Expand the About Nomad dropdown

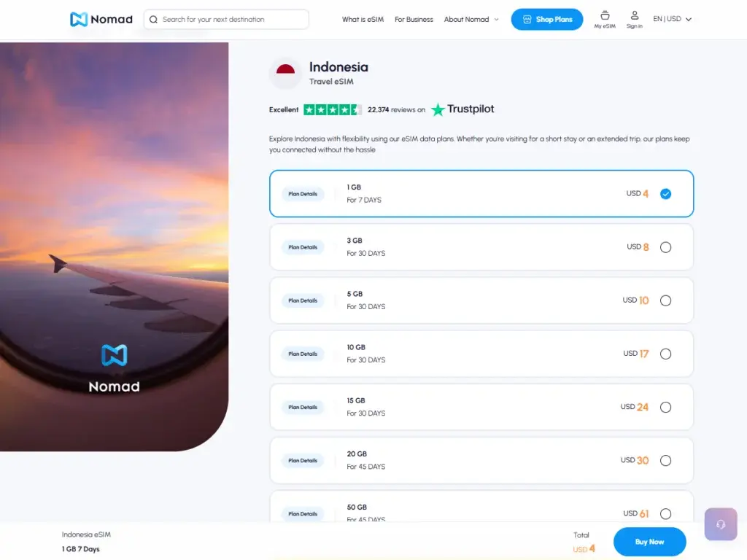pyautogui.click(x=471, y=20)
